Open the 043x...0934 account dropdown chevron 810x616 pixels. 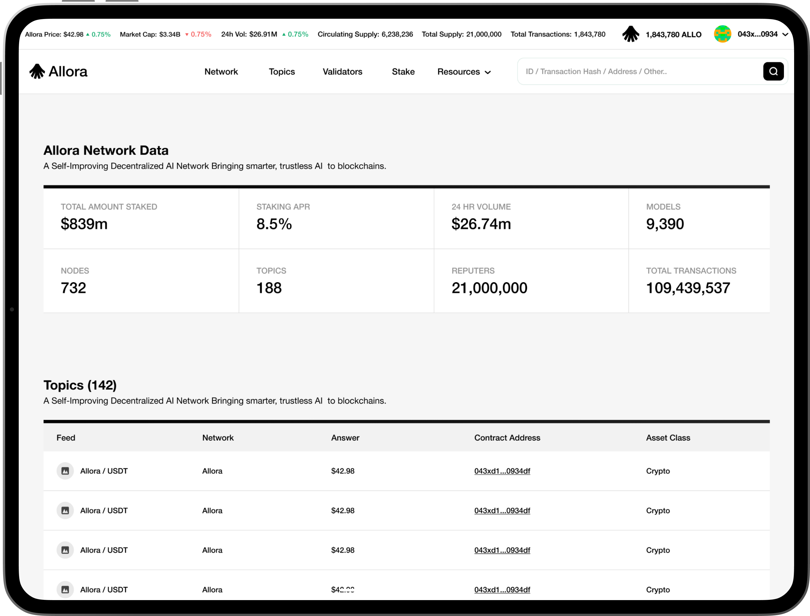click(x=785, y=34)
